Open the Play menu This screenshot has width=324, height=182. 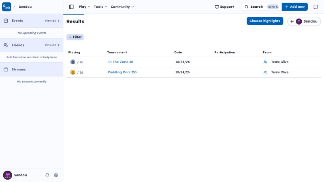(85, 7)
